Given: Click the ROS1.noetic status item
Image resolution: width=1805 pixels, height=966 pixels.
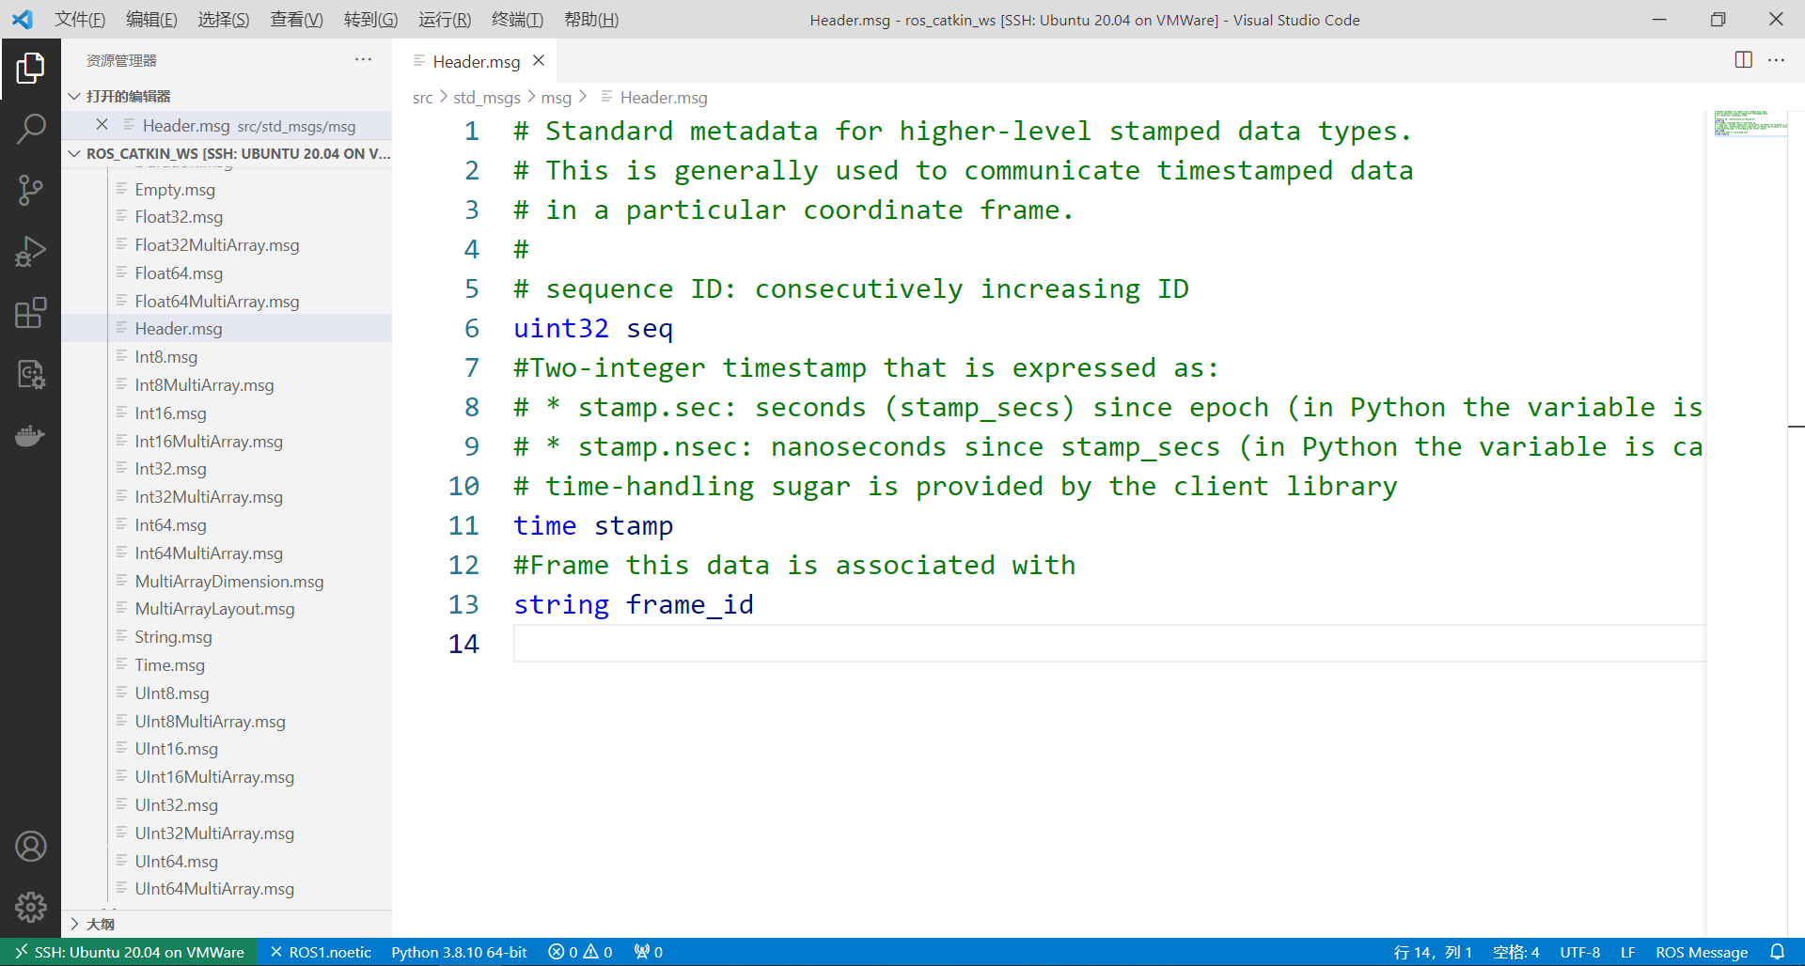Looking at the screenshot, I should coord(321,952).
